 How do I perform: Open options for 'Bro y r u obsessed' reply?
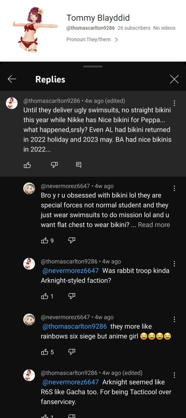(x=174, y=189)
